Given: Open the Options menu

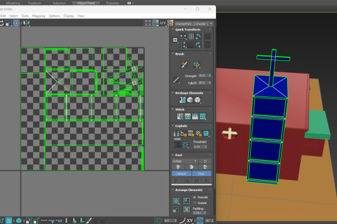Looking at the screenshot, I should (54, 16).
